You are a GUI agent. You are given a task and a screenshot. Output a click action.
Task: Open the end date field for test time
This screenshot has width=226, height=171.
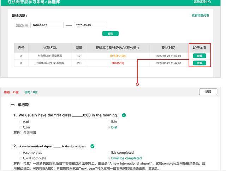point(90,25)
